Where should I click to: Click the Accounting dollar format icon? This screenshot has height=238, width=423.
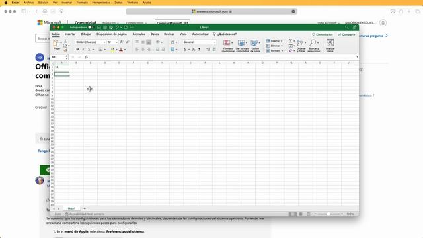pos(185,49)
